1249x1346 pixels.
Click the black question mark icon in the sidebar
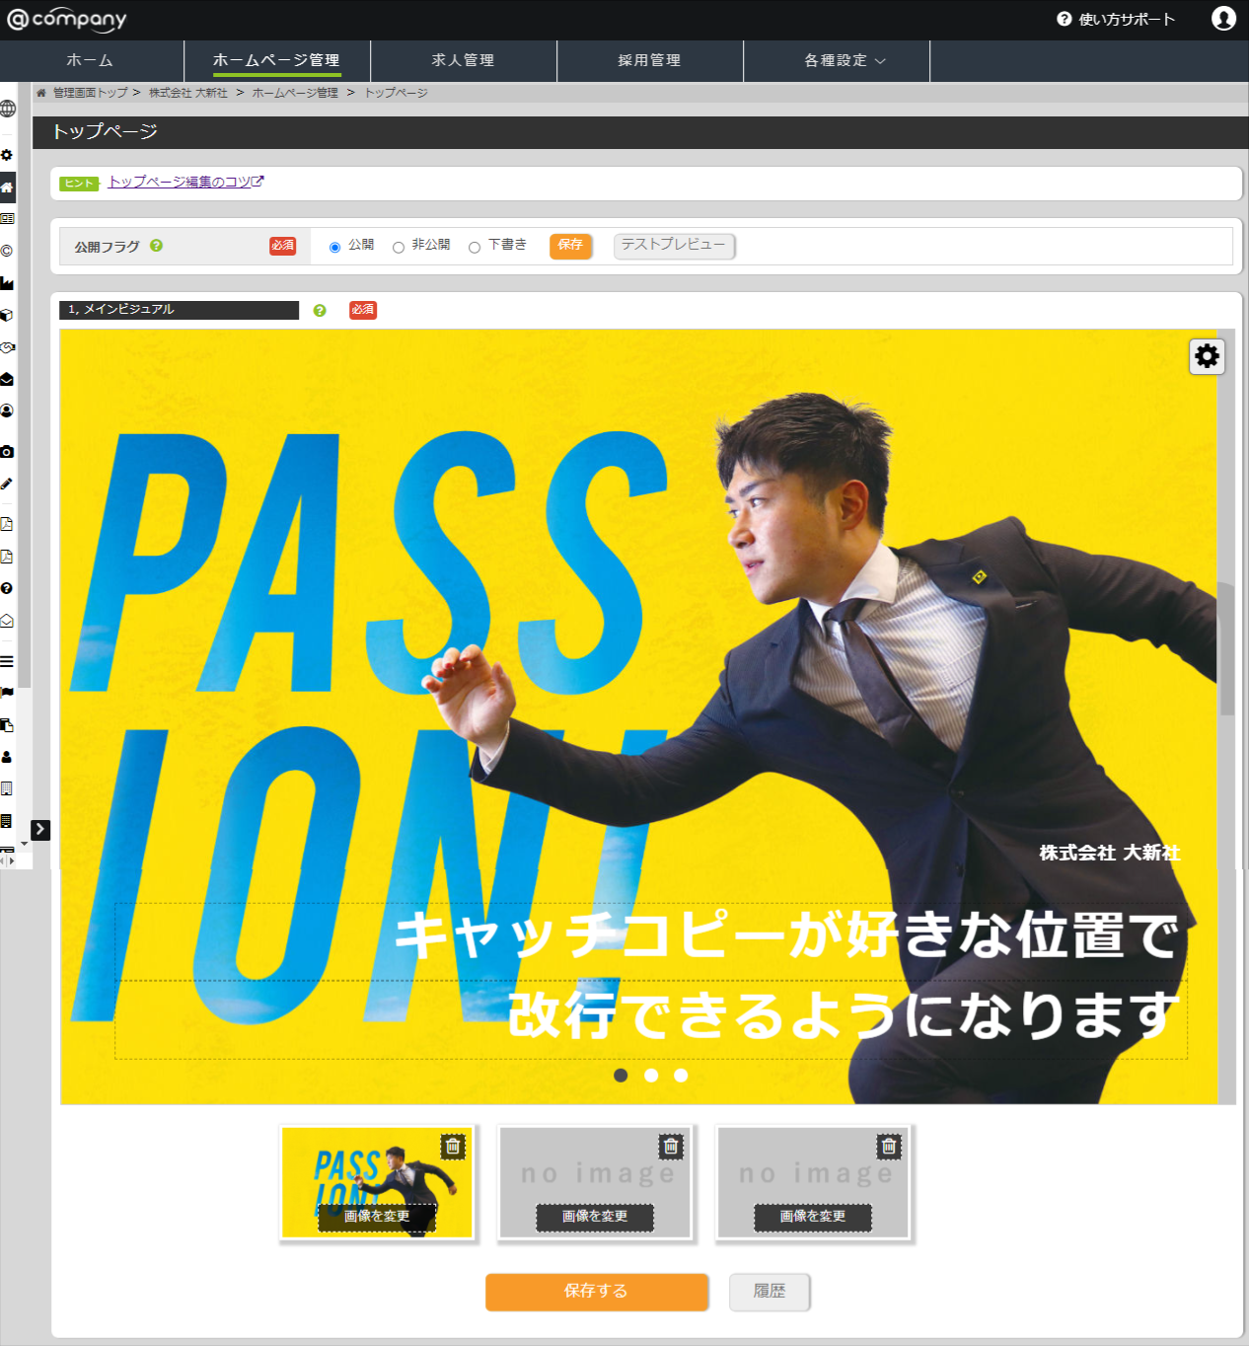click(x=7, y=588)
